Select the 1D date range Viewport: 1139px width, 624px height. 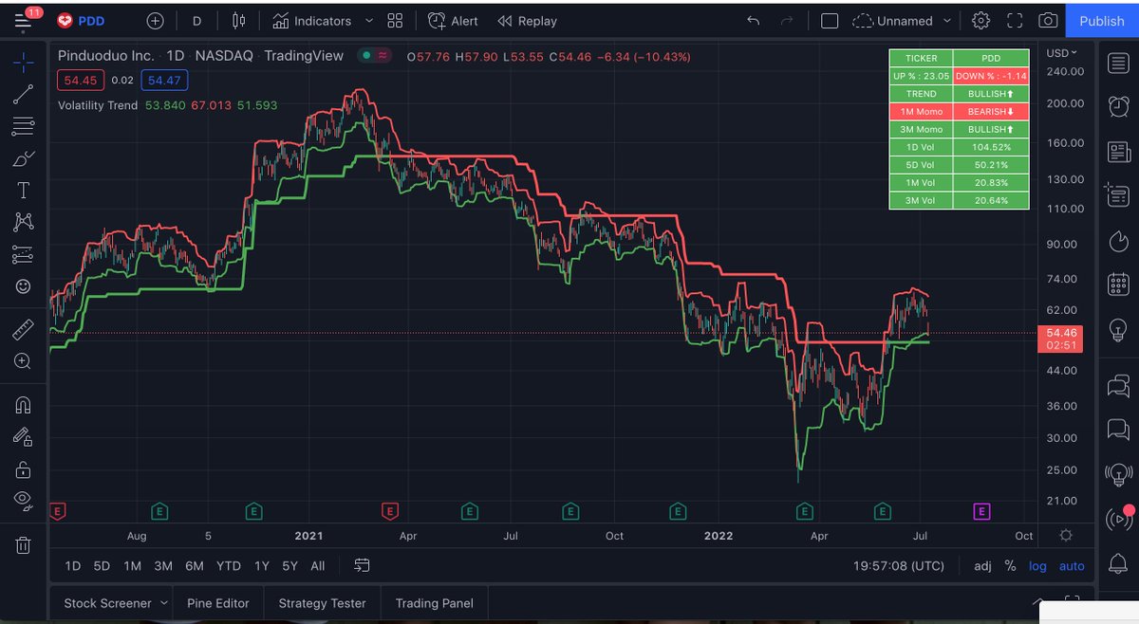tap(72, 566)
